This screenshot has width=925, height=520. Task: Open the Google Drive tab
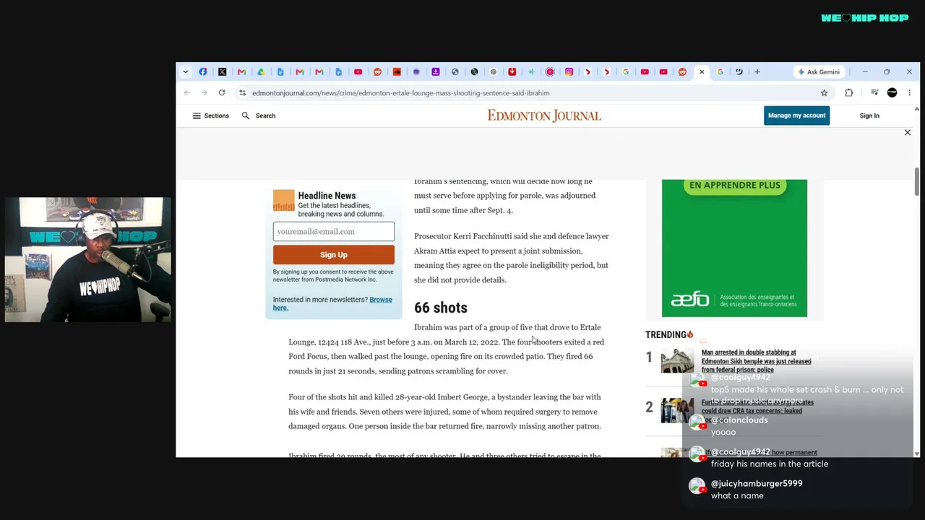point(261,72)
